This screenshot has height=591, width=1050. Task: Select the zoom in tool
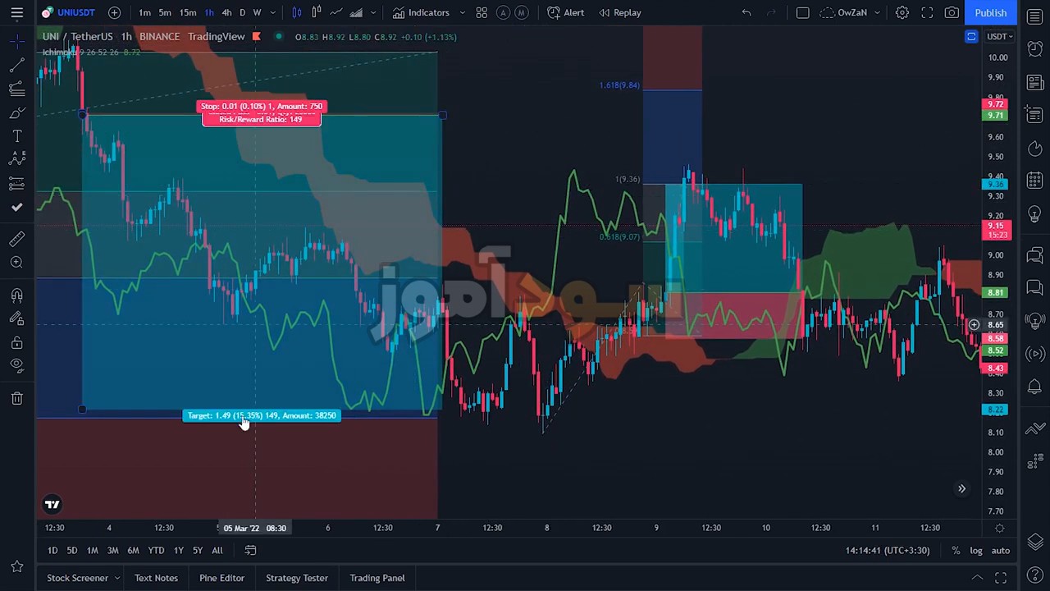(x=16, y=262)
